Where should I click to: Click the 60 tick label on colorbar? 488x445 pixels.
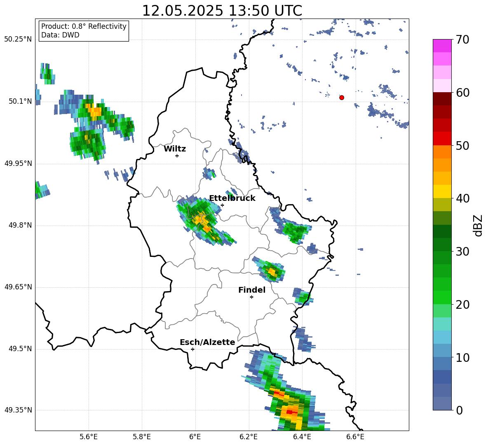(x=462, y=93)
